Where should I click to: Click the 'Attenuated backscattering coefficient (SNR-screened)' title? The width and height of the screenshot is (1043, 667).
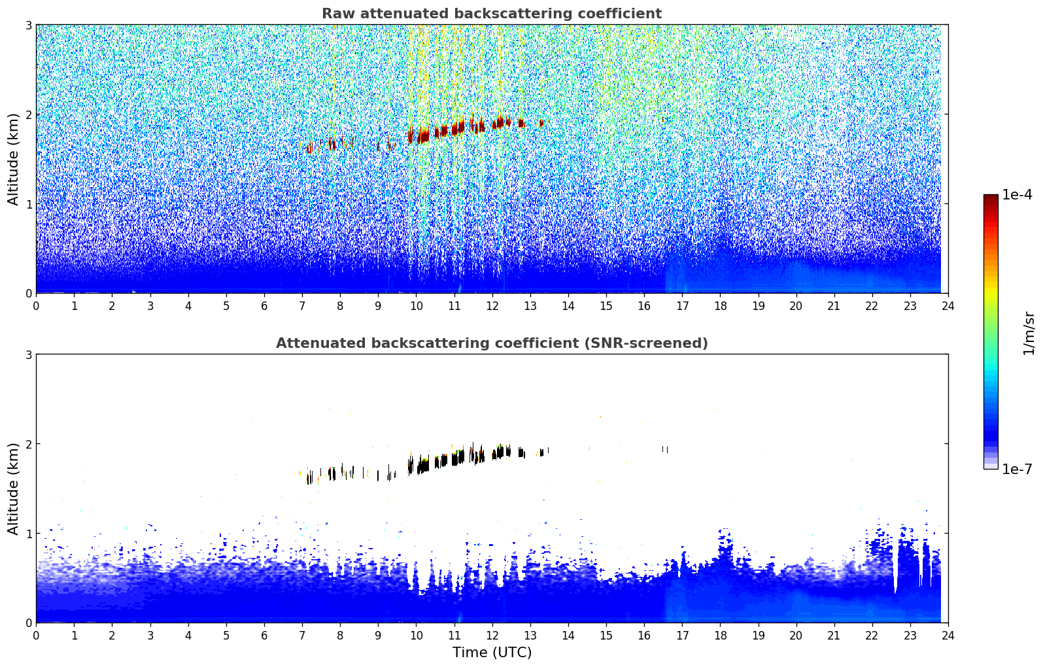[x=492, y=343]
